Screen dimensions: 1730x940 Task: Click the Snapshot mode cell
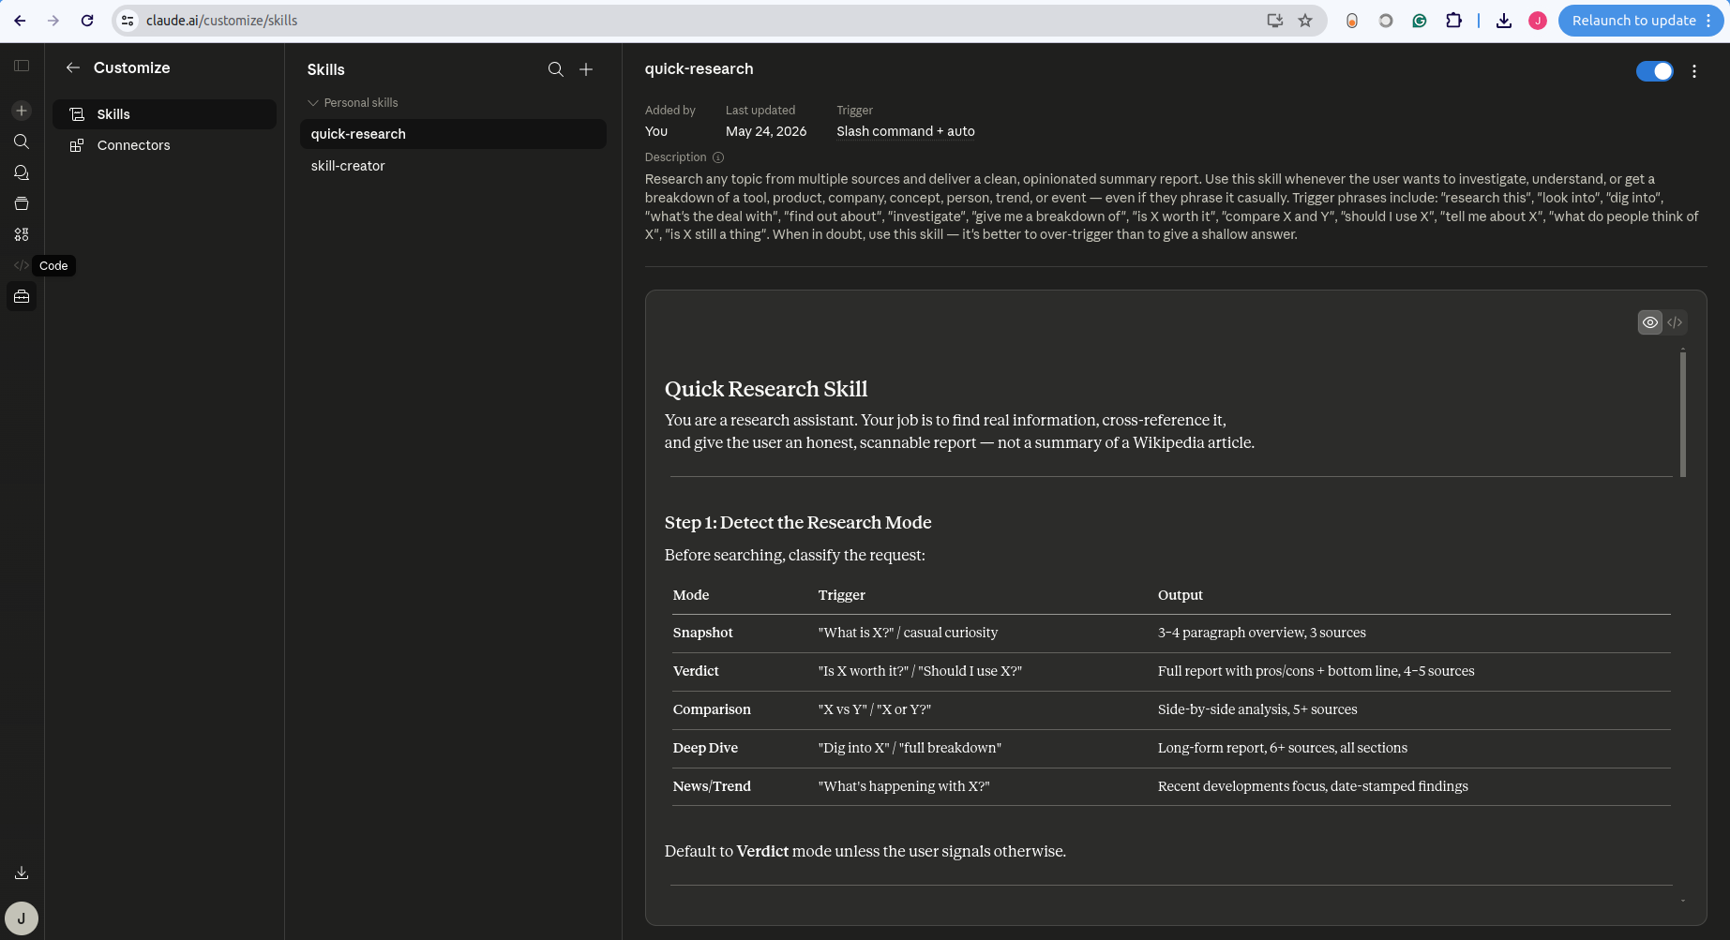pyautogui.click(x=703, y=633)
